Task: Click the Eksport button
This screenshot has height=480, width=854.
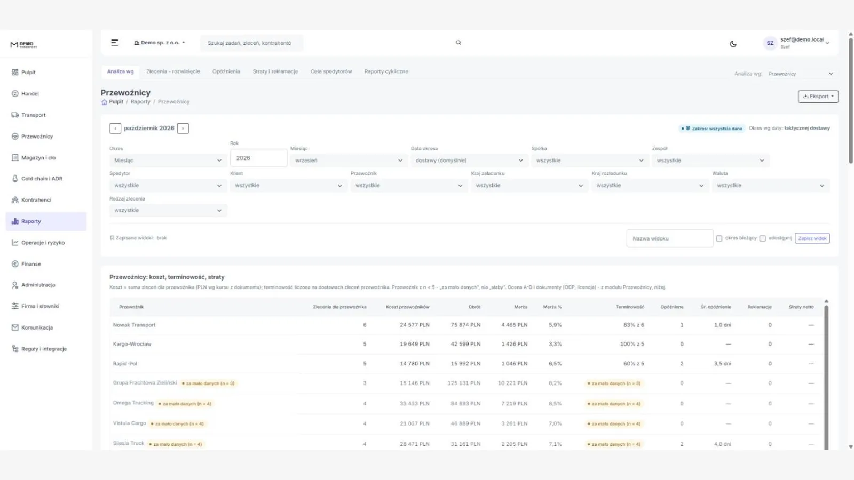Action: click(x=818, y=97)
